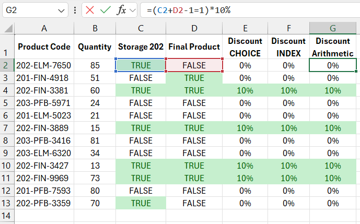Click quantity cell showing 73
This screenshot has height=224, width=360.
click(95, 178)
